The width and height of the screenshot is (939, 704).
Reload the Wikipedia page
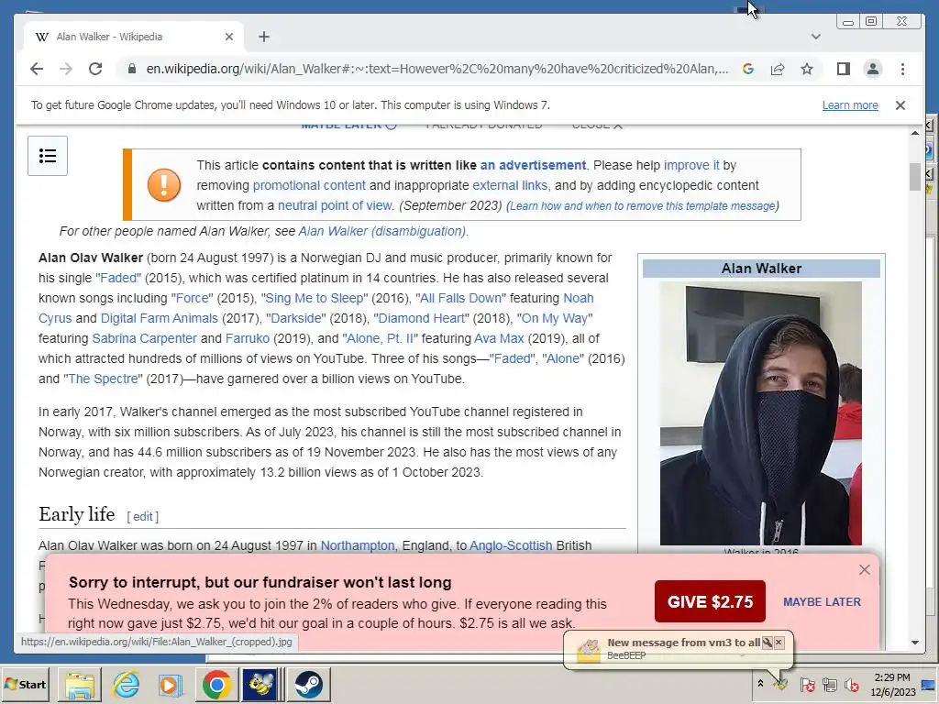coord(95,69)
